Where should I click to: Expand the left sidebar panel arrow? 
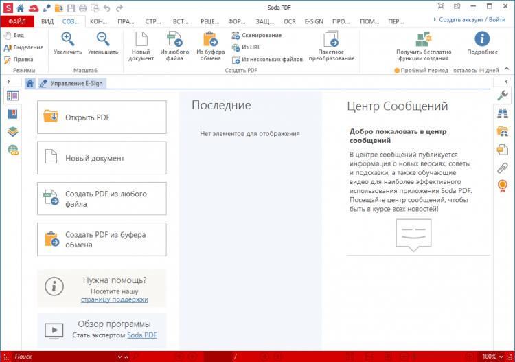8,82
